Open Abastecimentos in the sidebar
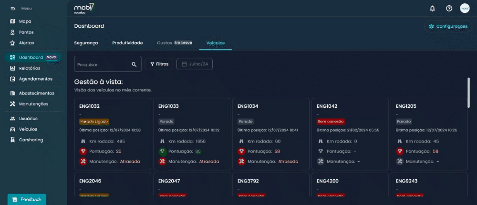Viewport: 477px width, 205px height. (36, 93)
